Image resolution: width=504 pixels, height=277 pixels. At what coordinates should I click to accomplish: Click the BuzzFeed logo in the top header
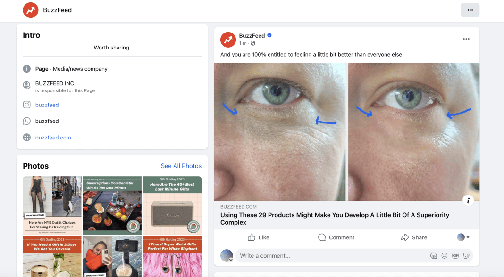30,10
